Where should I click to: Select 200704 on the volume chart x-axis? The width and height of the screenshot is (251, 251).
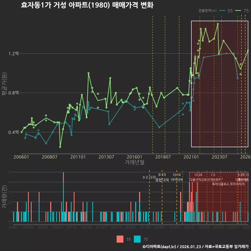point(28,227)
